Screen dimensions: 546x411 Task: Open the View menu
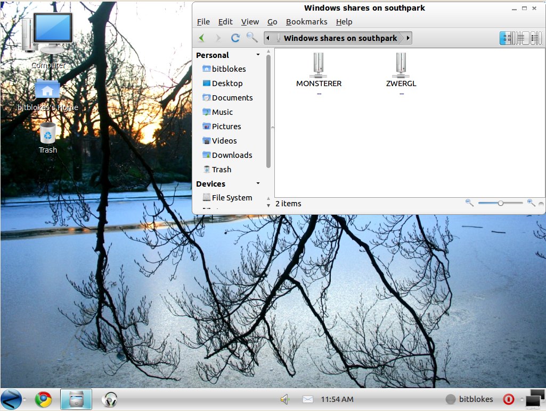point(250,22)
